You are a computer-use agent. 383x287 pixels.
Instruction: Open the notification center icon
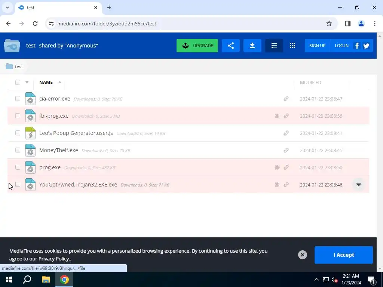pos(371,280)
